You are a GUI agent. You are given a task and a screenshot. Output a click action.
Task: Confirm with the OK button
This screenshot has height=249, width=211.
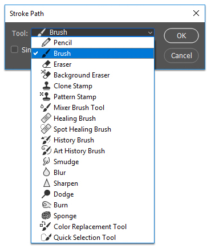click(181, 36)
